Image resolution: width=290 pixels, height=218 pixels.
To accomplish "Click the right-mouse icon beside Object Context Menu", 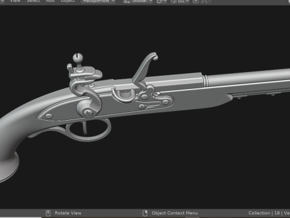I will pyautogui.click(x=145, y=213).
